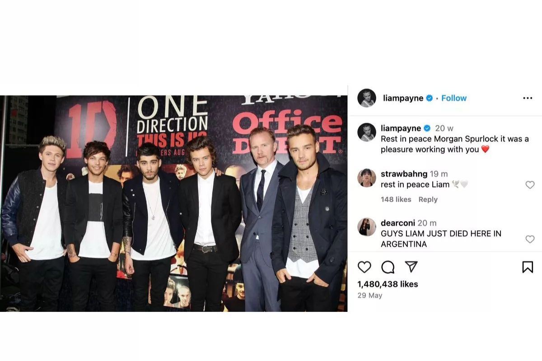Click the blue verified badge in header
542x361 pixels.
pos(430,98)
